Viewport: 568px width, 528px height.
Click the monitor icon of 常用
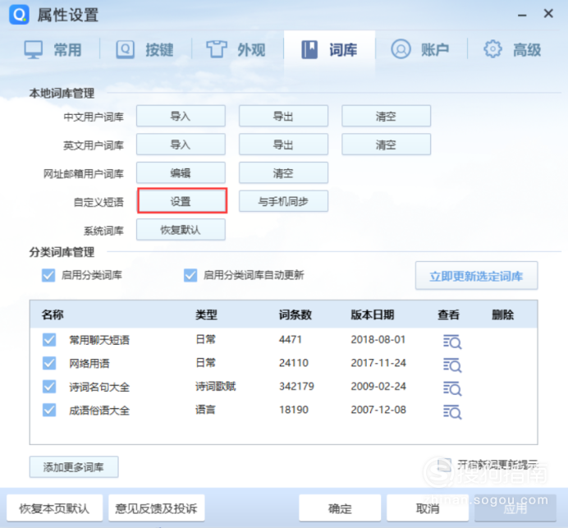point(34,49)
